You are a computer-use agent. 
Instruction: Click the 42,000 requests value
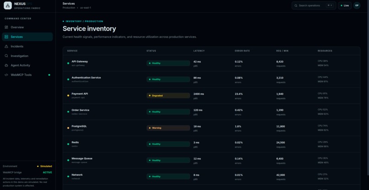[x=281, y=175]
